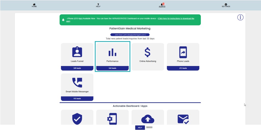Screen dimensions: 261x130
Task: Open the envelope checkmark app icon
Action: [183, 119]
